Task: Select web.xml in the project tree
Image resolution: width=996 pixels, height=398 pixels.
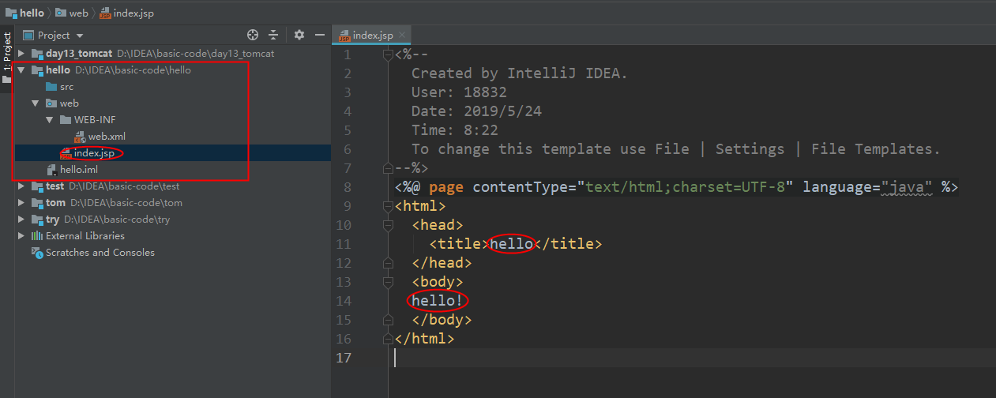Action: click(107, 137)
